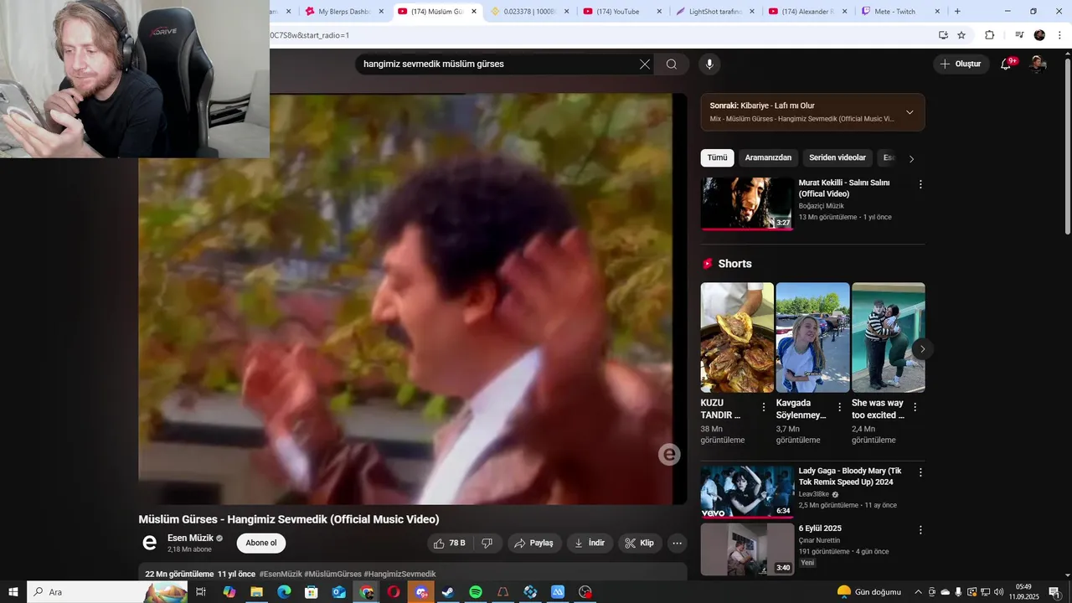This screenshot has width=1072, height=603.
Task: Open options for 6 Eylül 2025 video
Action: pyautogui.click(x=920, y=530)
